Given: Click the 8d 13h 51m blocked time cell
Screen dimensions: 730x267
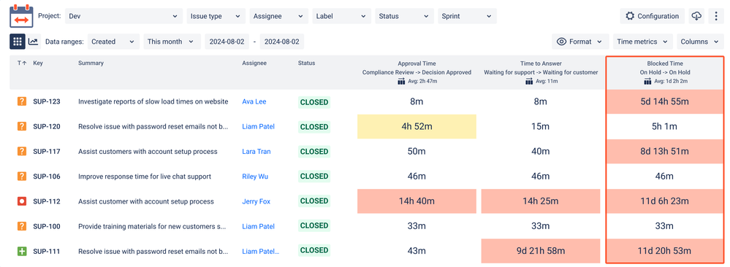Looking at the screenshot, I should pos(665,151).
